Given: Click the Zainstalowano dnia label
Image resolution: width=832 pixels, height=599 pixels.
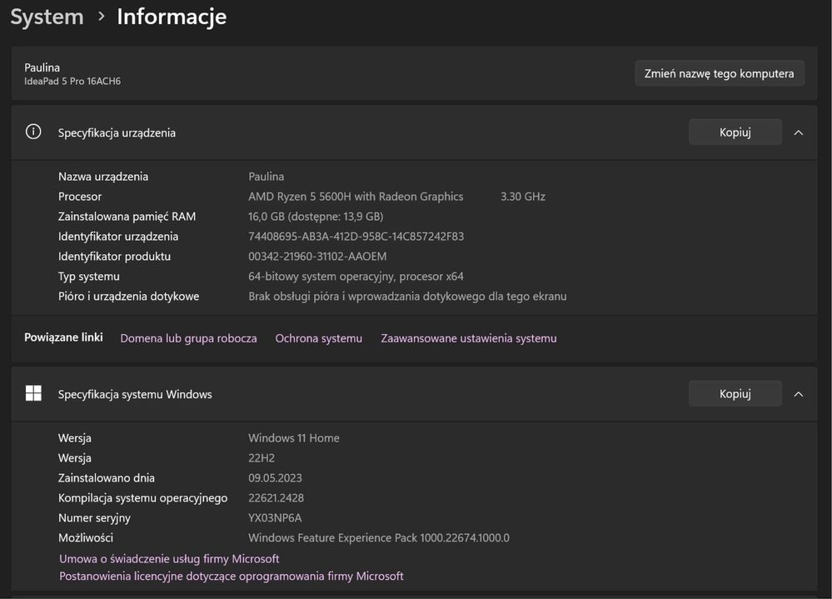Looking at the screenshot, I should point(106,477).
